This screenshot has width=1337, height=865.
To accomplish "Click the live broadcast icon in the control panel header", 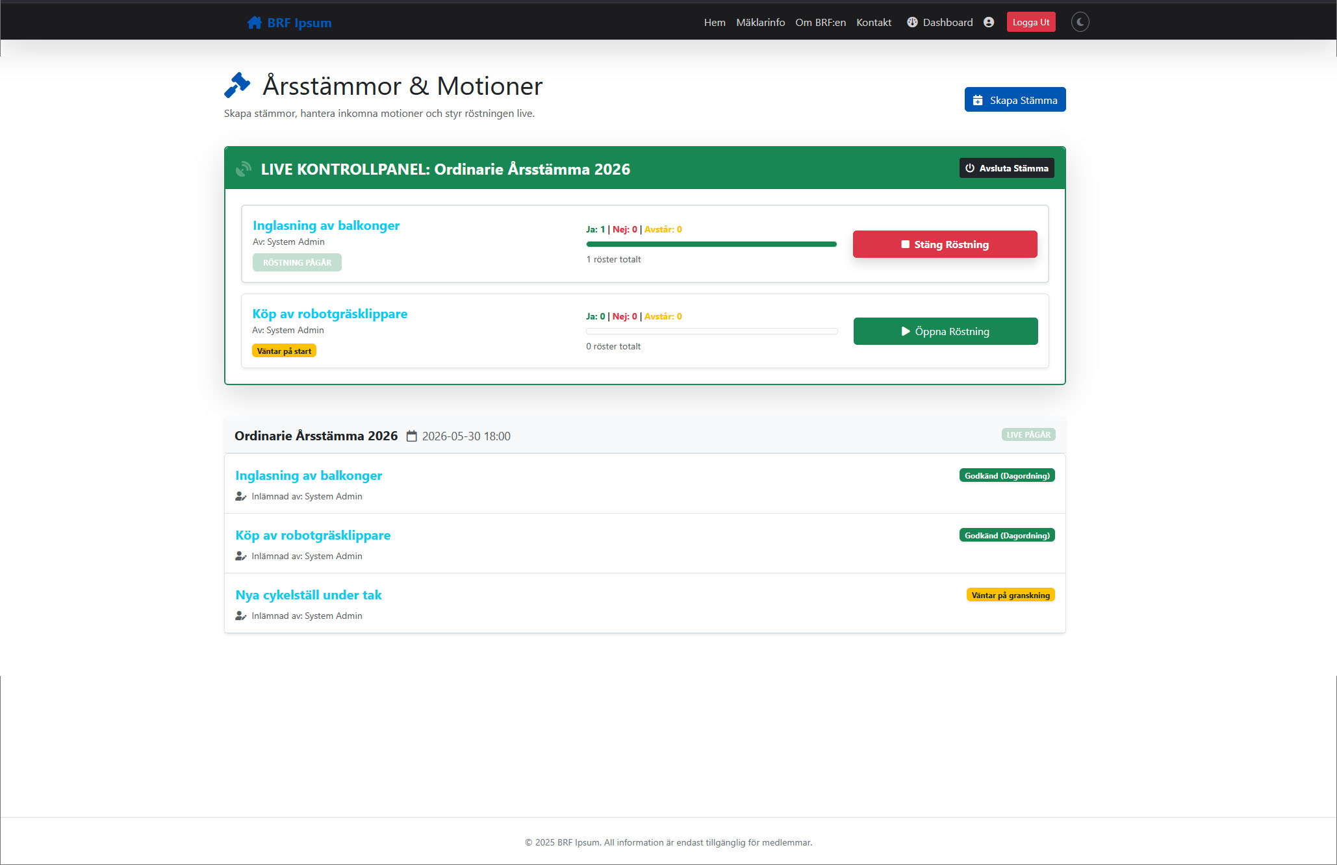I will click(244, 169).
